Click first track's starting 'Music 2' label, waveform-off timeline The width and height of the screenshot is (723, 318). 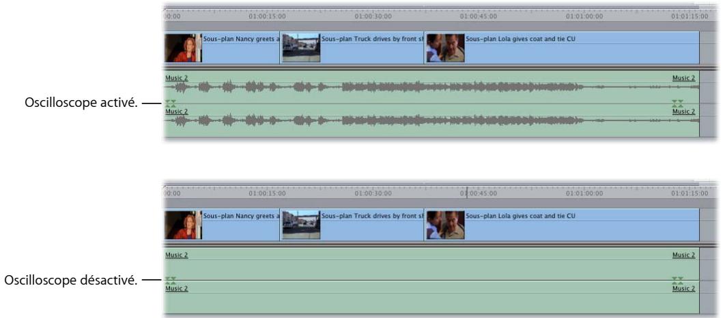pyautogui.click(x=177, y=255)
